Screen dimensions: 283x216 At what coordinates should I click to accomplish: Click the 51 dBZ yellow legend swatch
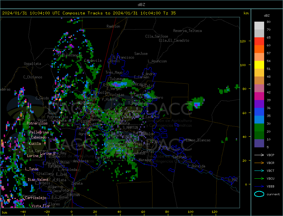259,65
